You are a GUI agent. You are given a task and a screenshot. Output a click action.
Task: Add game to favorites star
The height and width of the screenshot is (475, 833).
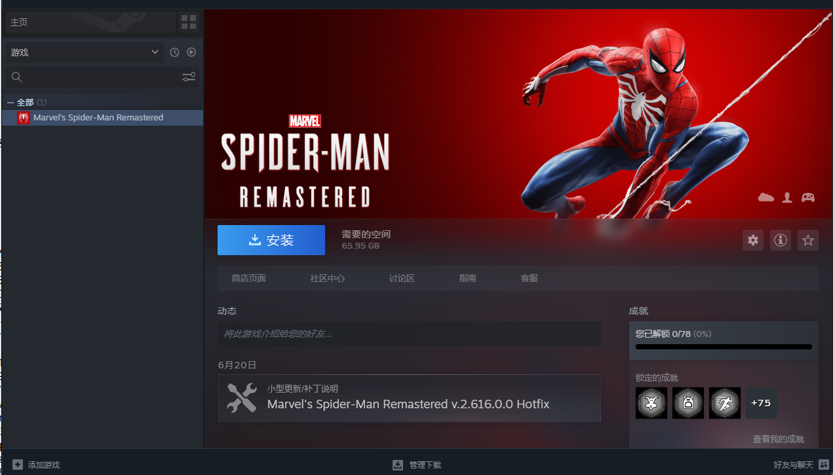pos(808,240)
